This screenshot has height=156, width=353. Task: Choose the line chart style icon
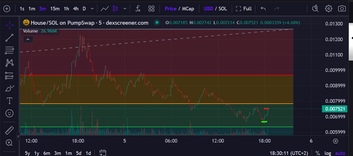(x=105, y=8)
